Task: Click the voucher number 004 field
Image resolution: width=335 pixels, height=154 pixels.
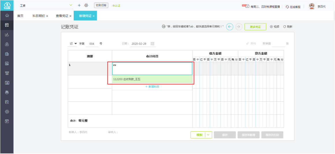Action: coord(92,44)
